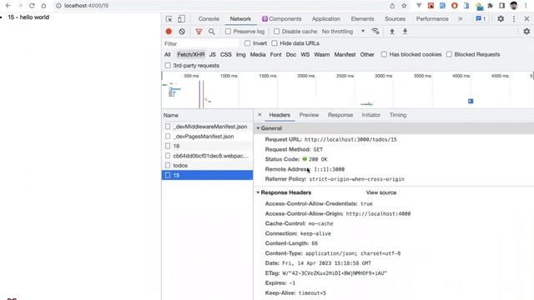Image resolution: width=534 pixels, height=300 pixels.
Task: Reload the page with refresh icon
Action: point(32,6)
